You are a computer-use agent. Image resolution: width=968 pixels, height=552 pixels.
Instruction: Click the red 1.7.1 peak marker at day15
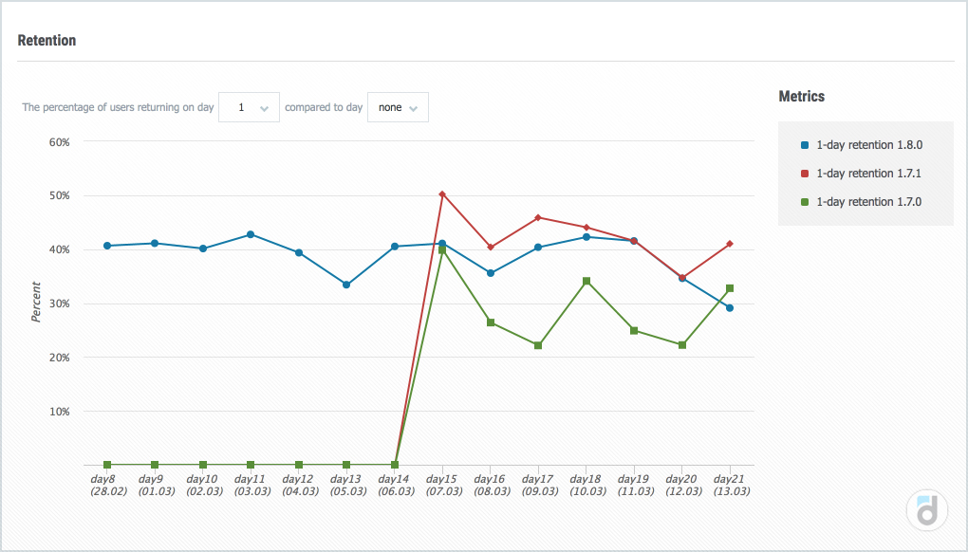pyautogui.click(x=442, y=194)
